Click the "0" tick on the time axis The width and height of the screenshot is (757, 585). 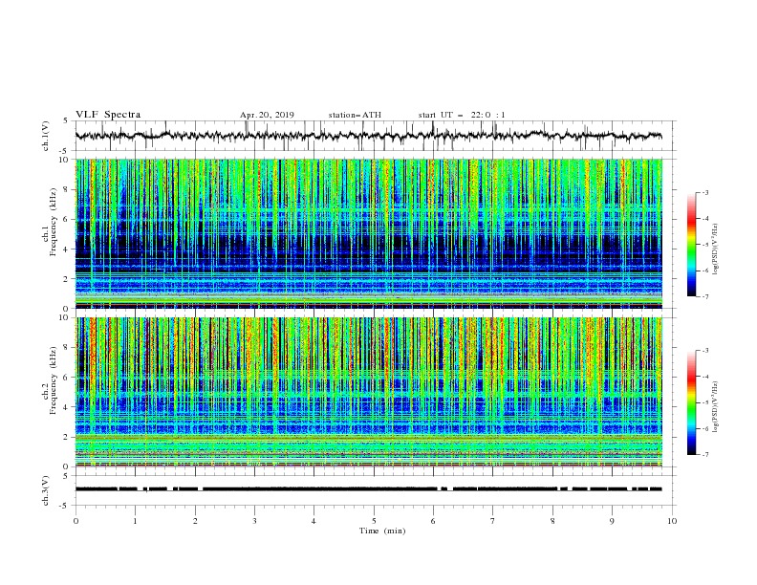[x=76, y=521]
